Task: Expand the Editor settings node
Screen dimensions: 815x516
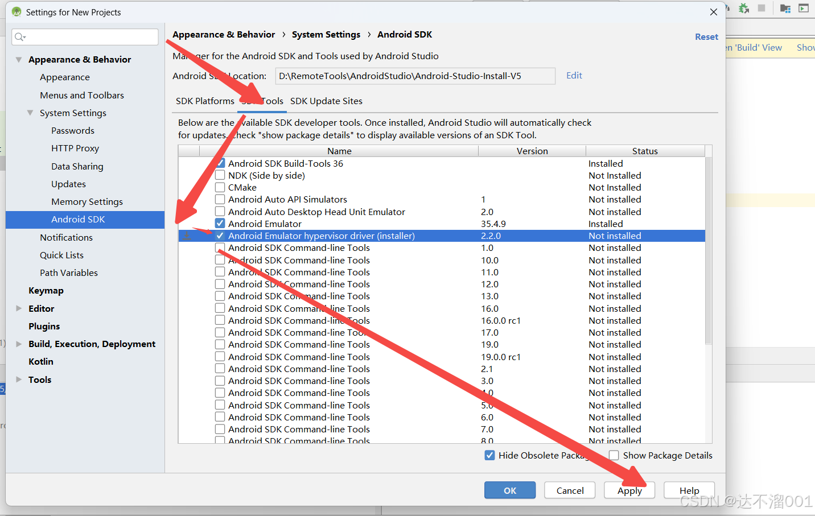Action: point(19,308)
